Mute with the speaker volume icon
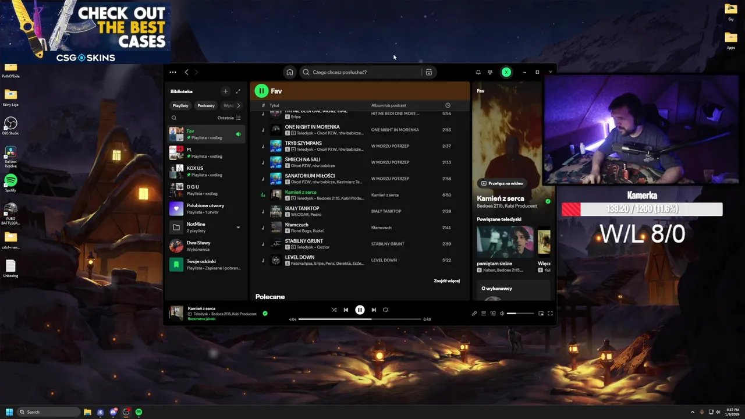The width and height of the screenshot is (745, 419). point(502,313)
